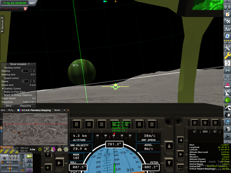Enable Brake on Energy Depletion checkbox
This screenshot has width=231, height=173.
click(x=3, y=95)
